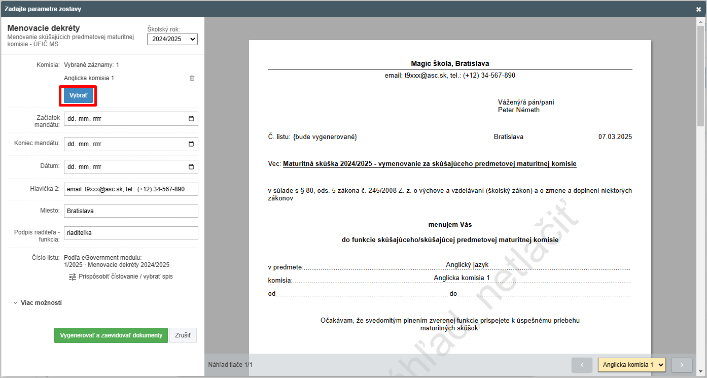Screen dimensions: 707x378
Task: Open the Školský rok 2024/2025 dropdown
Action: pos(172,39)
